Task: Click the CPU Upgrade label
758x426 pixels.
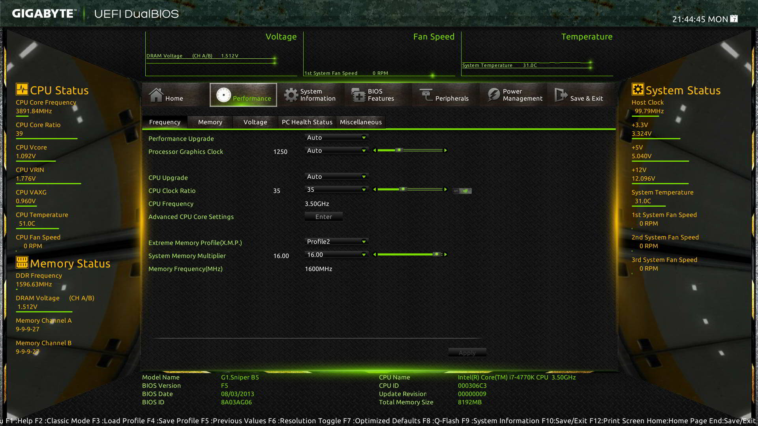Action: pos(168,177)
